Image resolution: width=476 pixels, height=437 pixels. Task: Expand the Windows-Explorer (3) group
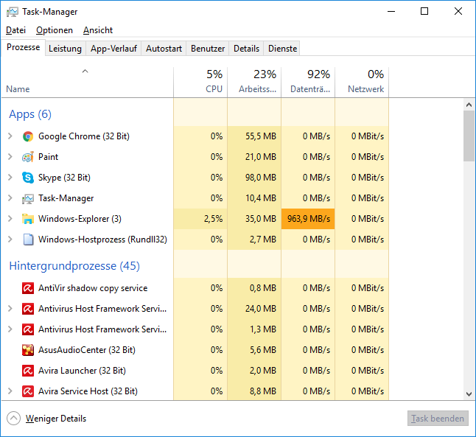[10, 219]
